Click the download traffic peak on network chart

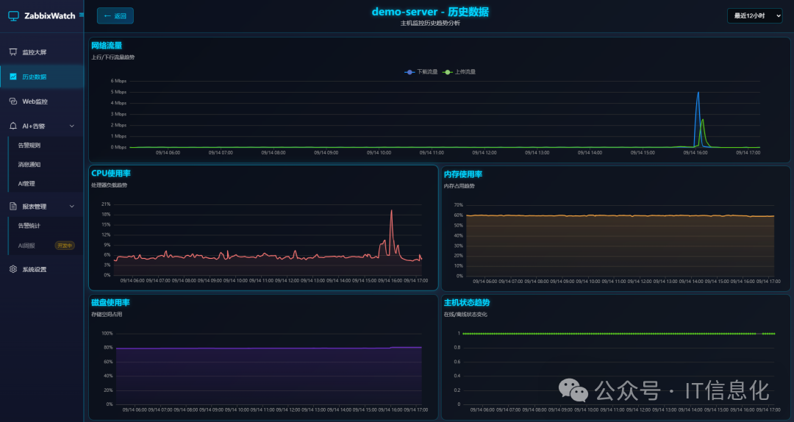pos(698,93)
